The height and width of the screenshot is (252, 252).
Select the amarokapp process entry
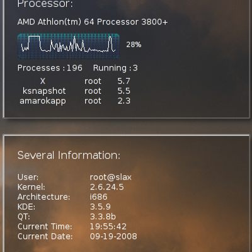(x=43, y=101)
